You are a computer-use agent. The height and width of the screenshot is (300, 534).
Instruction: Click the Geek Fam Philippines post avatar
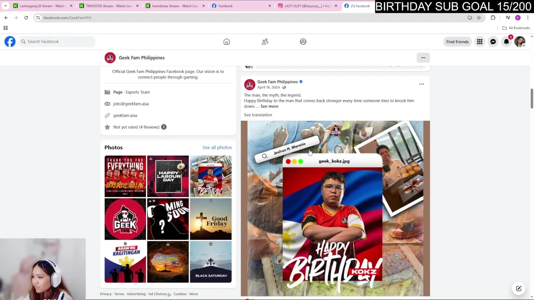(249, 85)
